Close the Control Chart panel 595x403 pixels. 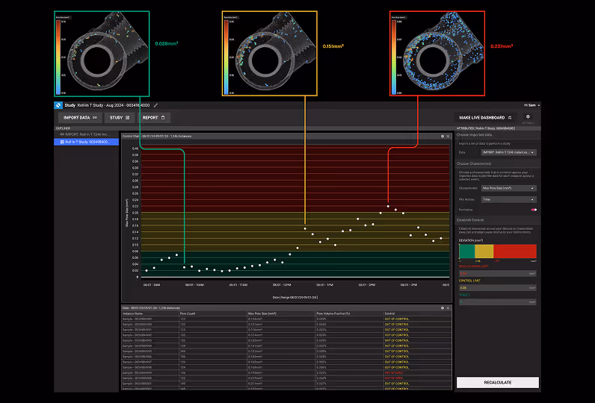(448, 136)
